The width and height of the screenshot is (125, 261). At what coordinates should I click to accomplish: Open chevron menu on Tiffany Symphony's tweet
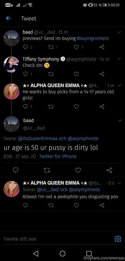coord(119,59)
